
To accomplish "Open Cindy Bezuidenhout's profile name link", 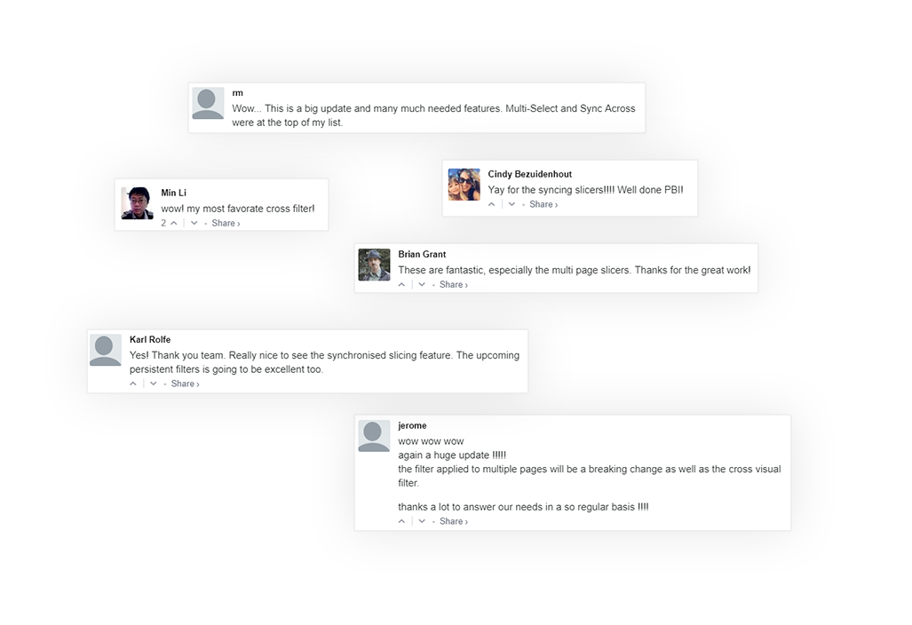I will click(x=529, y=174).
